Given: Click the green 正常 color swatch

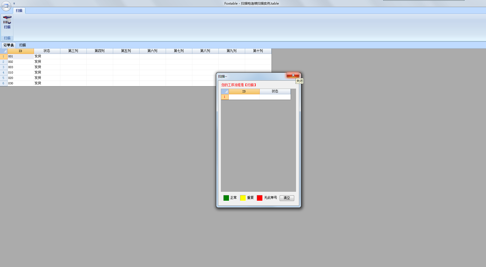Looking at the screenshot, I should pos(226,198).
